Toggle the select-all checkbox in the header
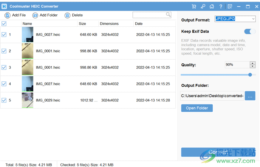This screenshot has width=260, height=167. pyautogui.click(x=4, y=24)
